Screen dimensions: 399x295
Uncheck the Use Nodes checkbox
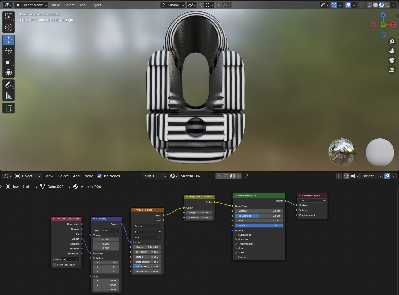click(x=99, y=176)
